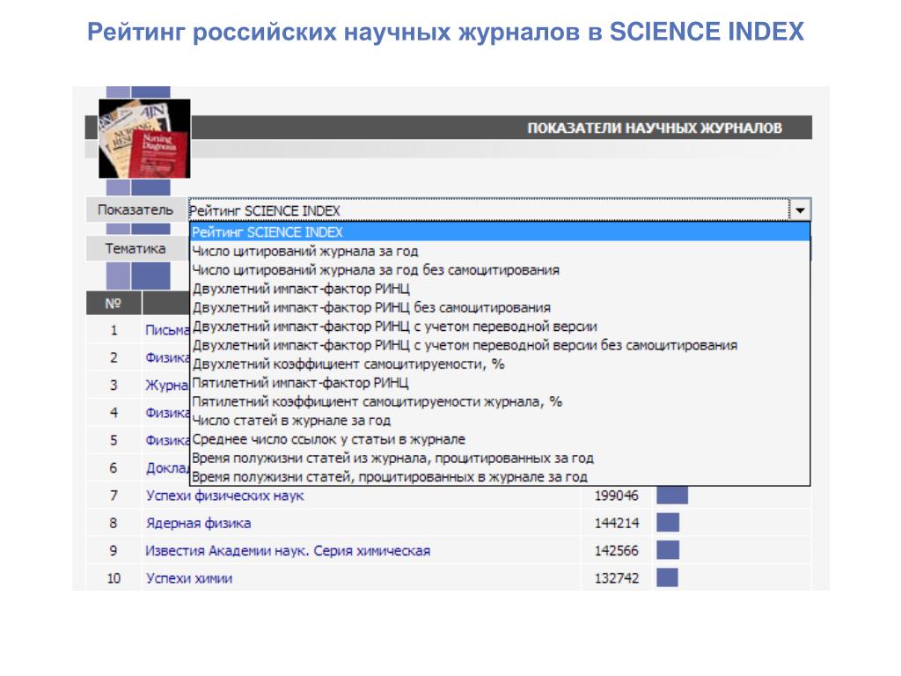Click the partially hidden Письма link in row 1
The image size is (901, 676).
pos(167,330)
